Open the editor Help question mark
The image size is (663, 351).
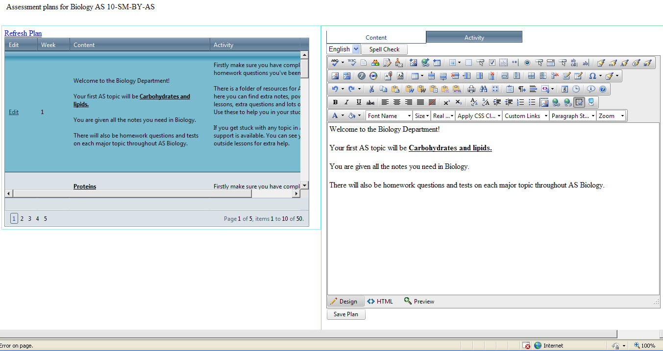(603, 89)
